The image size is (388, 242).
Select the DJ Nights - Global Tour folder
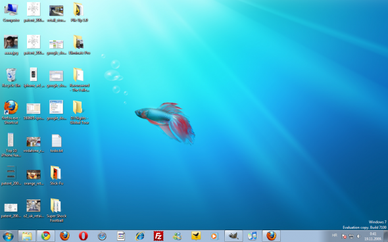pyautogui.click(x=79, y=112)
